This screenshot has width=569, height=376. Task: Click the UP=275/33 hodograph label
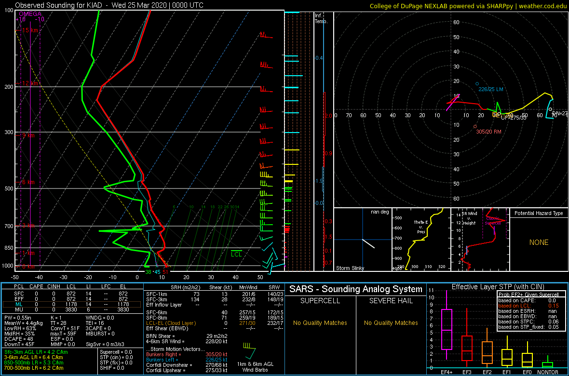coord(513,118)
